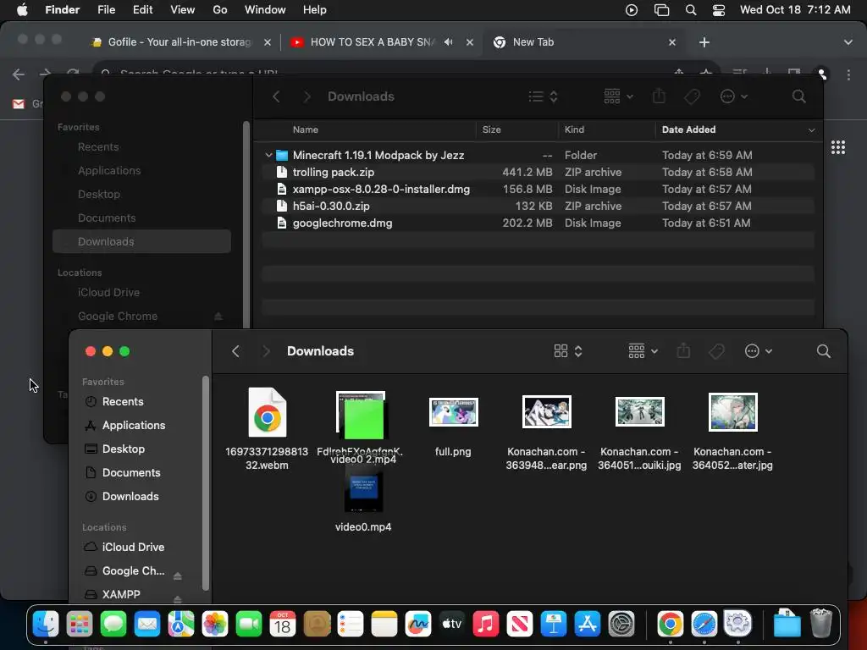
Task: Open Safari in the Dock
Action: (x=704, y=624)
